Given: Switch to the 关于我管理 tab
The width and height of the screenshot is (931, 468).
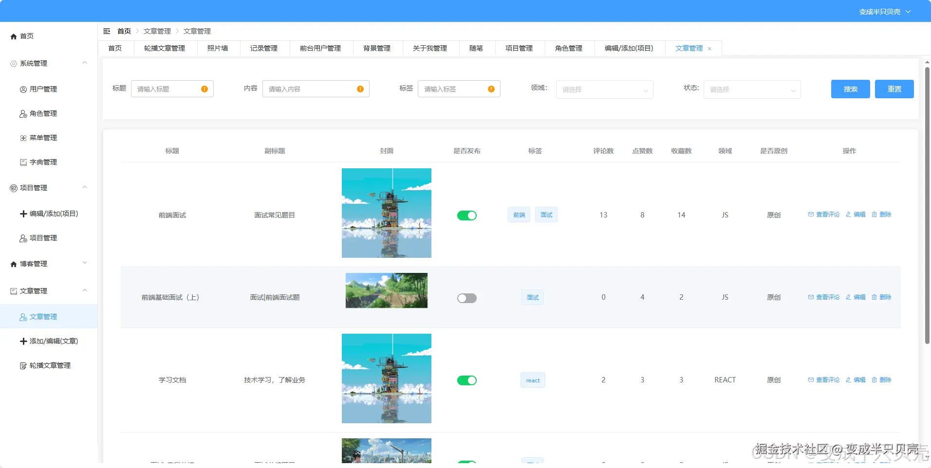Looking at the screenshot, I should [430, 49].
